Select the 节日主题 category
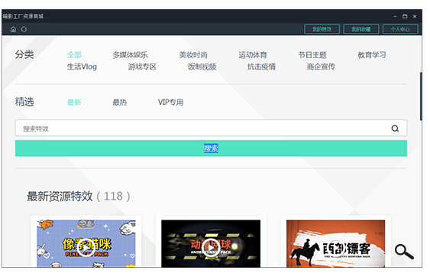 pos(312,55)
